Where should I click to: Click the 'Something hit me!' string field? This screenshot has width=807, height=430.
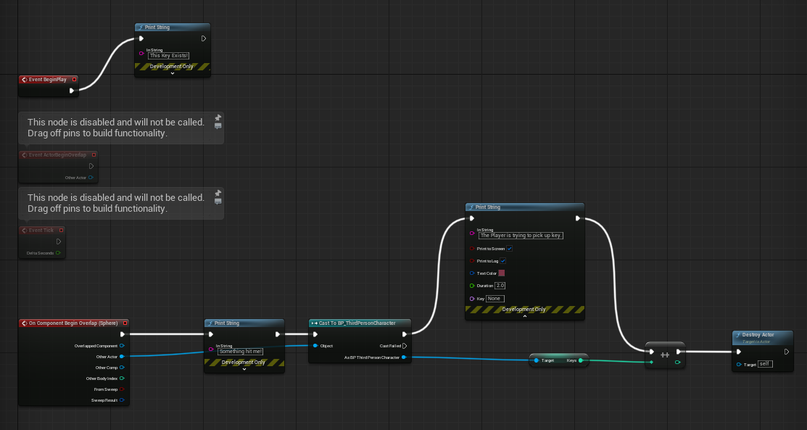point(240,352)
